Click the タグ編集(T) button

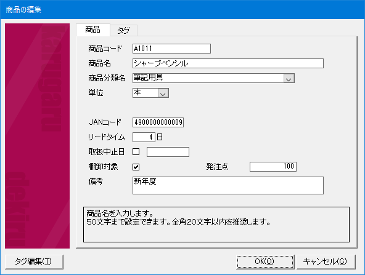click(34, 261)
